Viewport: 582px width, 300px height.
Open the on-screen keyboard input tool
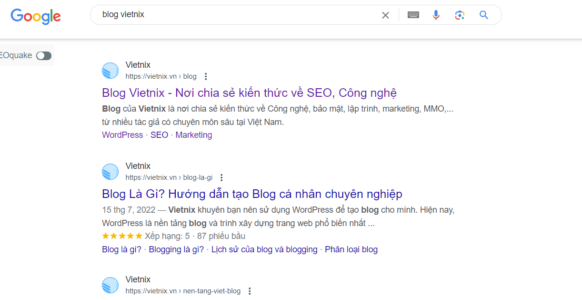tap(413, 15)
